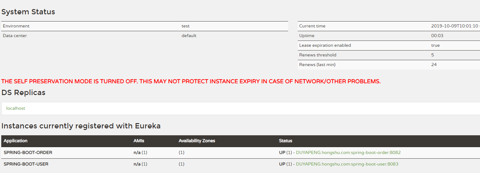The image size is (480, 173).
Task: Click the Lease expiration enabled value true
Action: (x=435, y=46)
